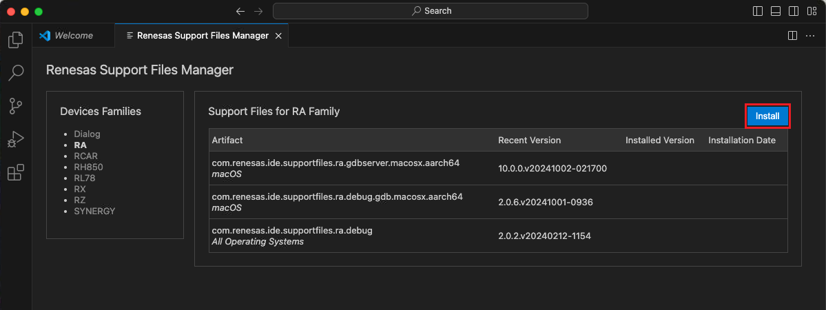Click version 2.0.2.v20240212-1154
826x310 pixels.
[x=544, y=236]
